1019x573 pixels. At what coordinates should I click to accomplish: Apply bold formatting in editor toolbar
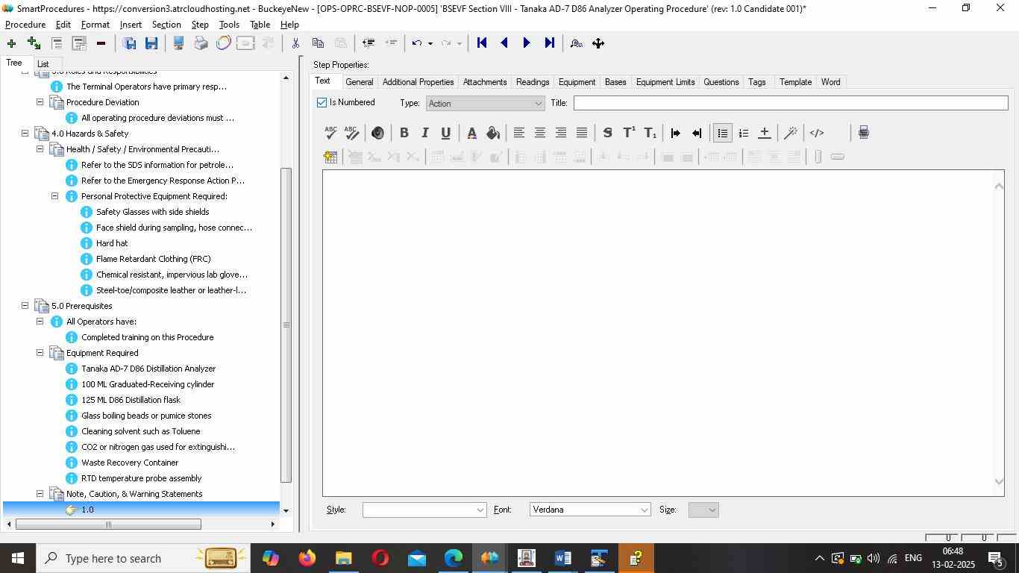pos(404,133)
